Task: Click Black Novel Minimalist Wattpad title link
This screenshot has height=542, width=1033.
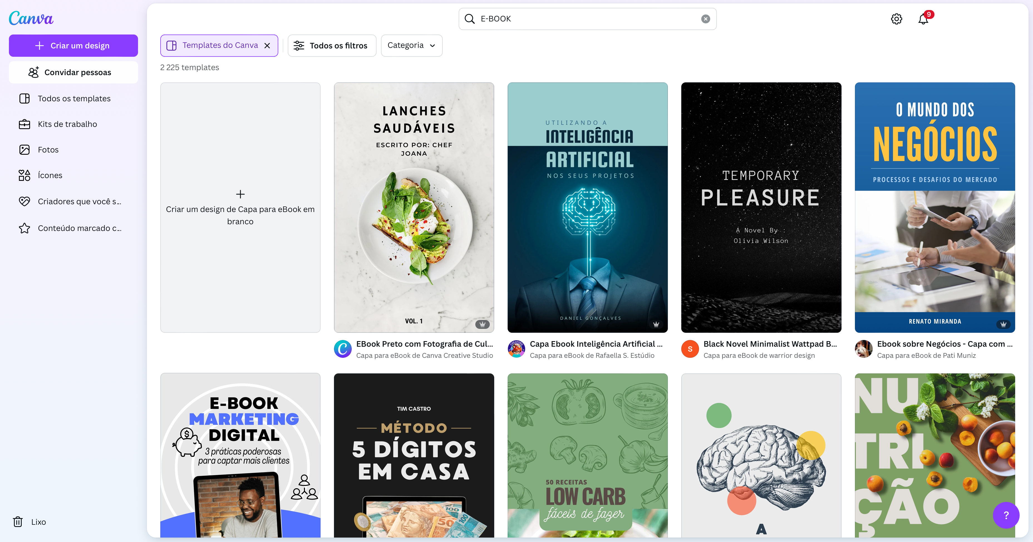Action: [x=770, y=344]
